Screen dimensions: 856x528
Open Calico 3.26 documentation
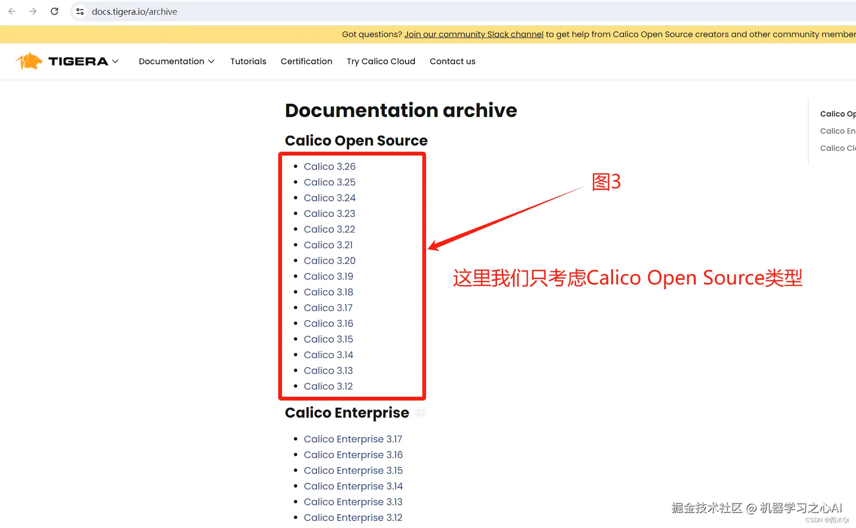pyautogui.click(x=330, y=166)
